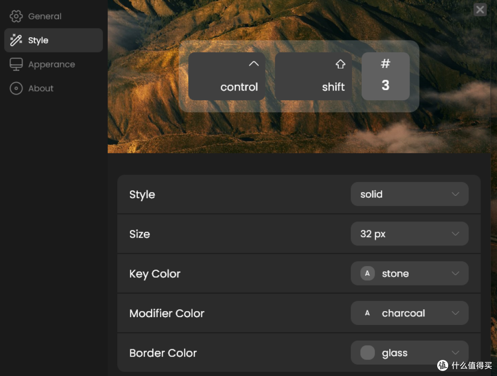The image size is (497, 376).
Task: Click the Apperance monitor icon
Action: coord(16,64)
